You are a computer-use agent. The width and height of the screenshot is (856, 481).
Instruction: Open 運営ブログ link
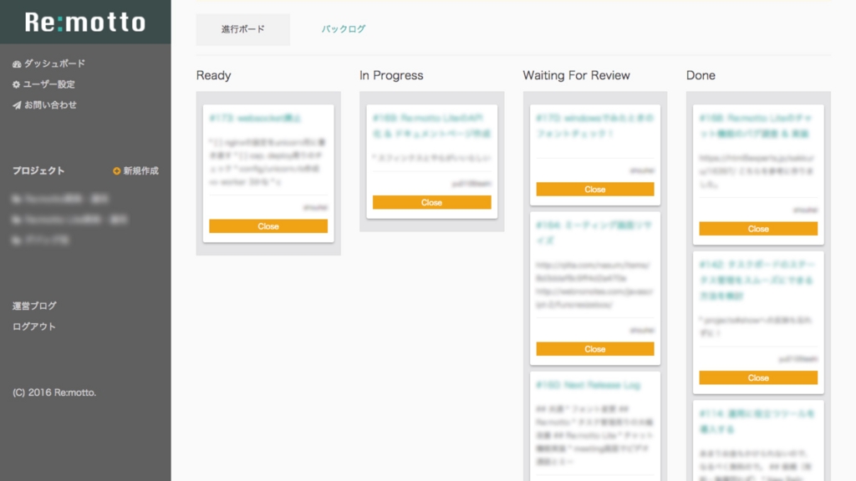pyautogui.click(x=34, y=306)
